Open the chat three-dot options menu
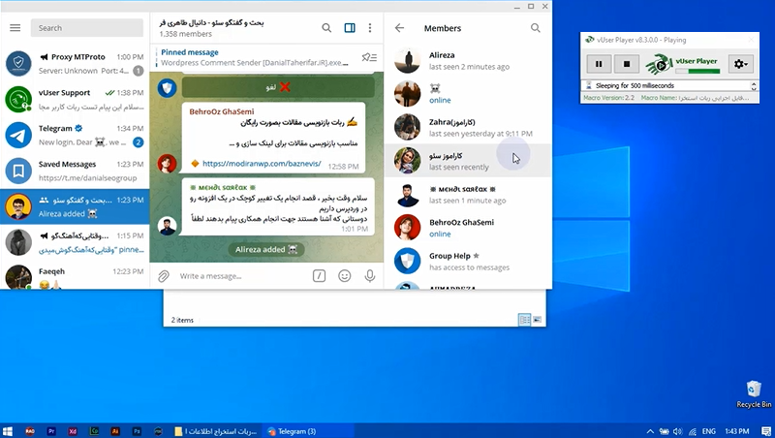The width and height of the screenshot is (775, 438). (370, 28)
